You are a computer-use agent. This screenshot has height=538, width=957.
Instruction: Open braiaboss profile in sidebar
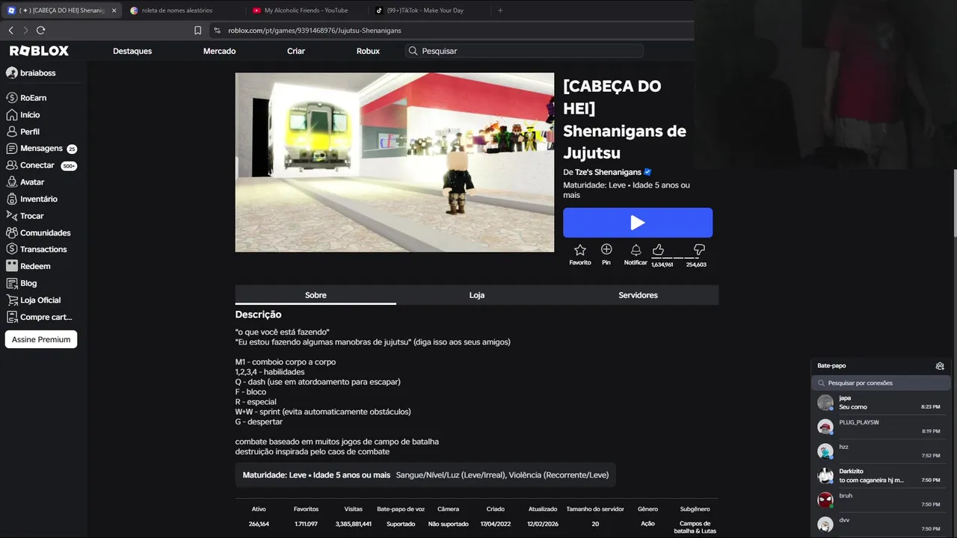31,73
